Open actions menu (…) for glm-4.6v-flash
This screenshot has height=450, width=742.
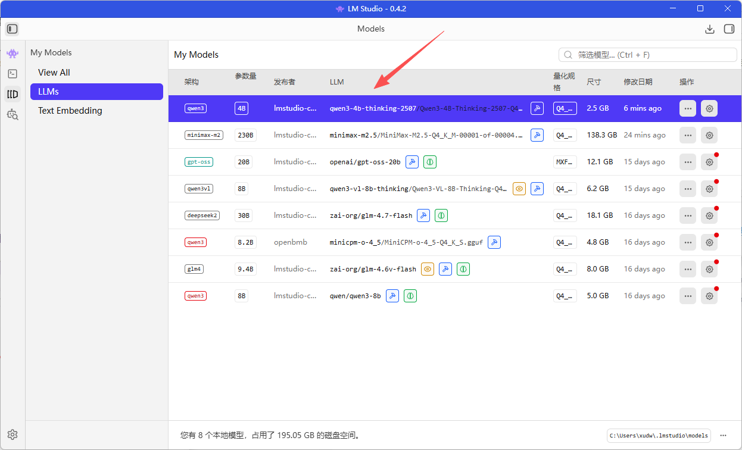click(688, 269)
